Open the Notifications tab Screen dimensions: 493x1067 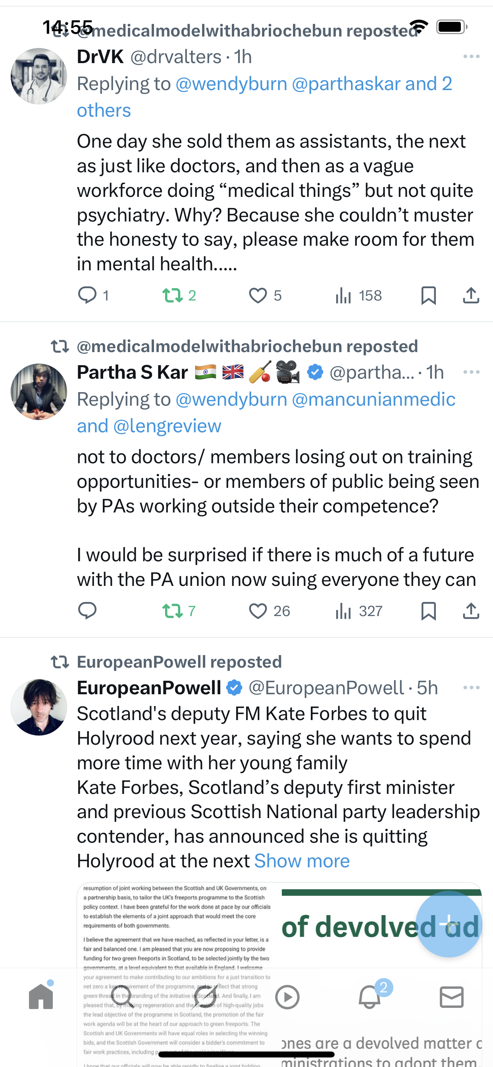click(x=369, y=997)
